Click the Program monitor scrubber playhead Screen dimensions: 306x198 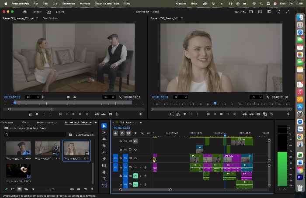215,103
